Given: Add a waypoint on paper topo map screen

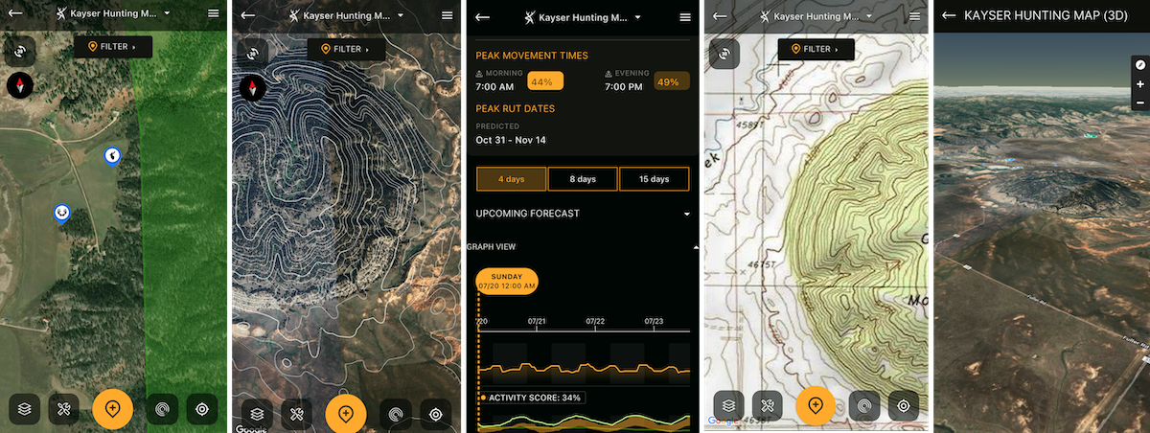Looking at the screenshot, I should (816, 405).
